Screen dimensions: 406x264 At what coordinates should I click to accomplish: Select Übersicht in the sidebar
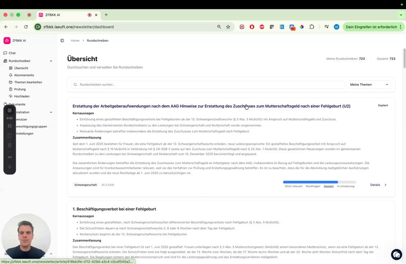[x=21, y=68]
